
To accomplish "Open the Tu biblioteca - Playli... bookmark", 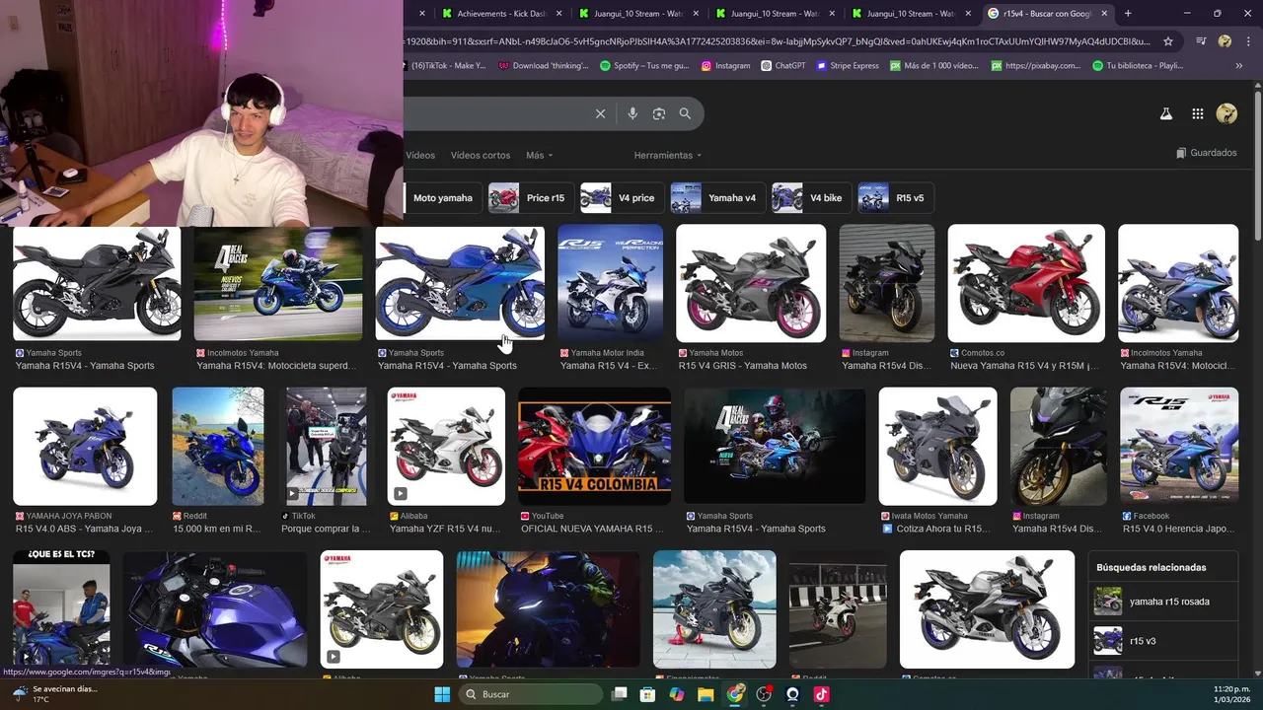I will (x=1138, y=66).
